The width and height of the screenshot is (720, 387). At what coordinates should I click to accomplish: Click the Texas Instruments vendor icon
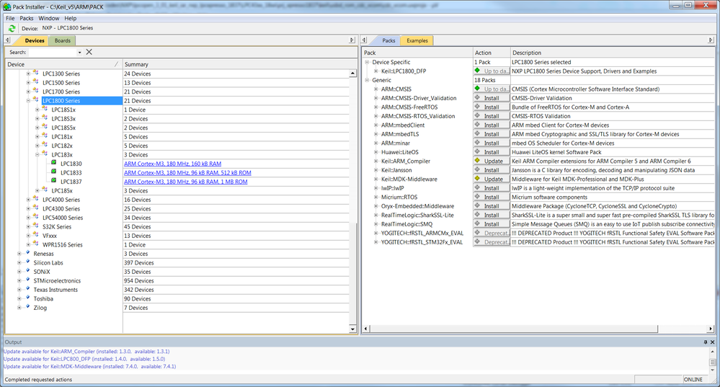[27, 289]
